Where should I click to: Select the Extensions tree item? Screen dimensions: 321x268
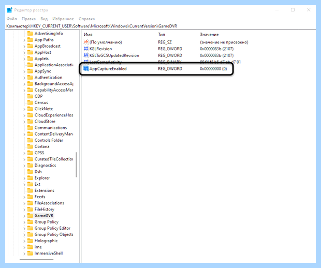[45, 190]
